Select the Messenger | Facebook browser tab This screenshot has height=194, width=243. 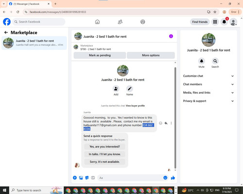pyautogui.click(x=30, y=4)
